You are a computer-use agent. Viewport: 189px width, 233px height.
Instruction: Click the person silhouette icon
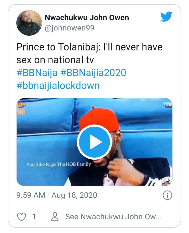(x=55, y=217)
